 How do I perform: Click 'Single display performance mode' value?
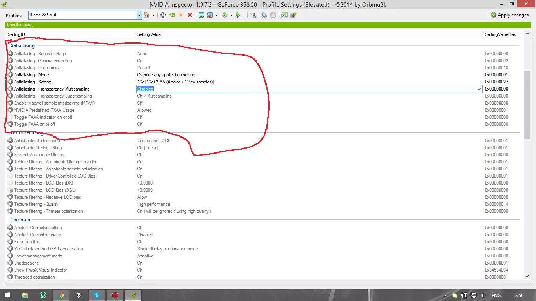click(168, 249)
